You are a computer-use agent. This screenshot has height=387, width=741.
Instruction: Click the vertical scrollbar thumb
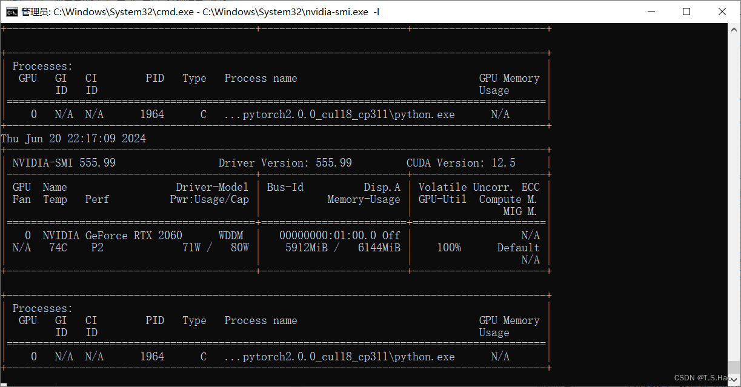(734, 367)
